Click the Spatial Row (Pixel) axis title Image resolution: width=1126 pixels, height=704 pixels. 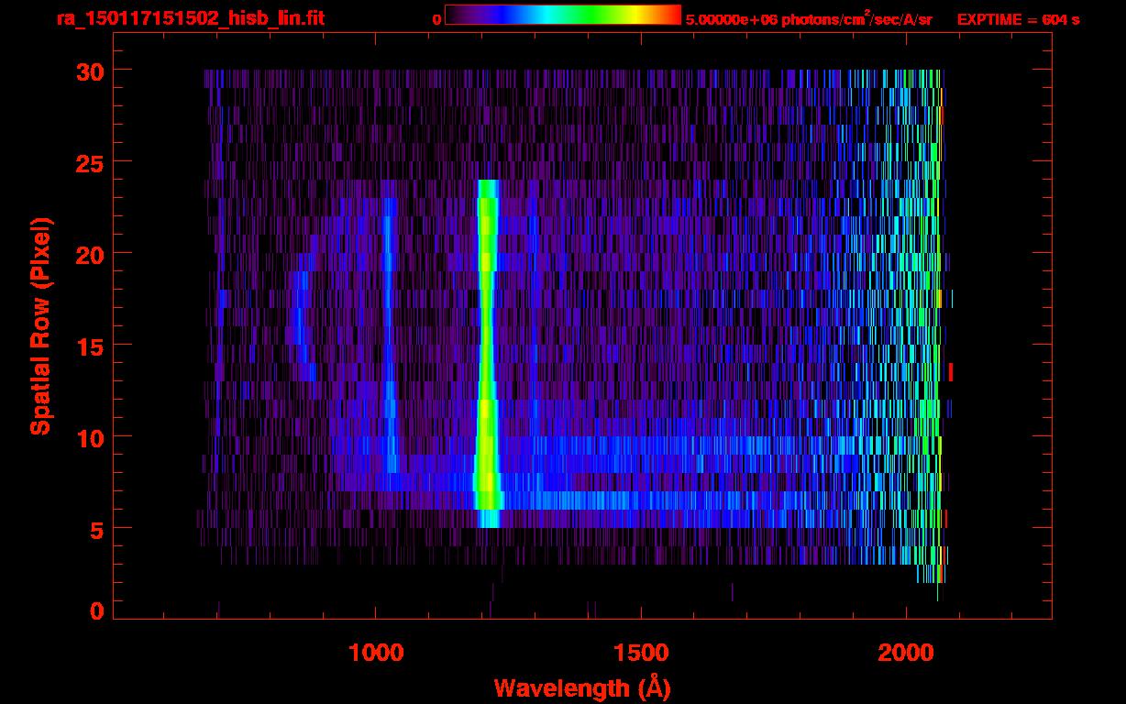(x=39, y=326)
